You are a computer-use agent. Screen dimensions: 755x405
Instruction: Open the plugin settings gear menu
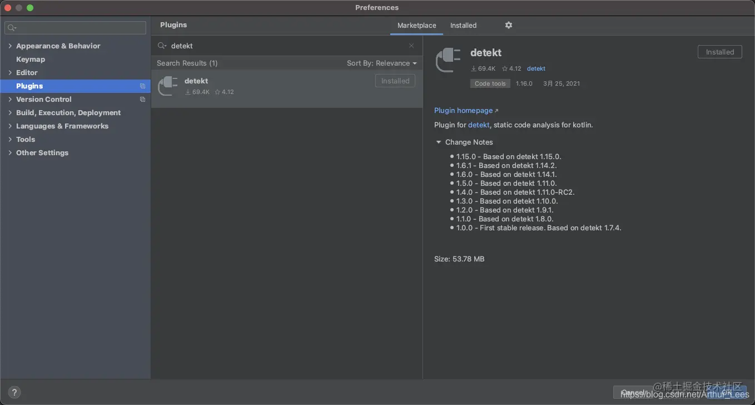[508, 25]
